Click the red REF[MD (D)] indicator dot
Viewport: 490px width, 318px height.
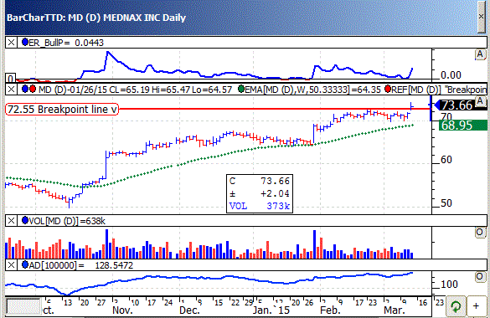pyautogui.click(x=388, y=90)
